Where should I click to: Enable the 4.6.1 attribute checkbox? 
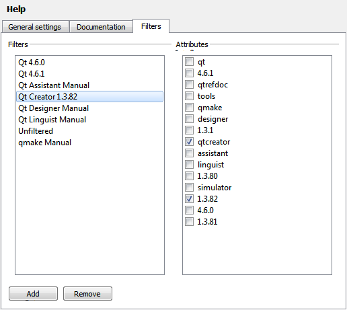190,73
